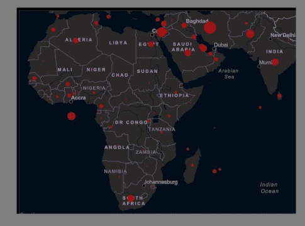
Task: Select the red circle on Algeria
Action: 76,41
